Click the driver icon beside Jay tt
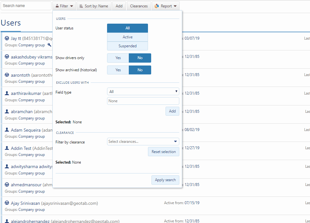Viewport: 310px width, 223px height. click(7, 38)
